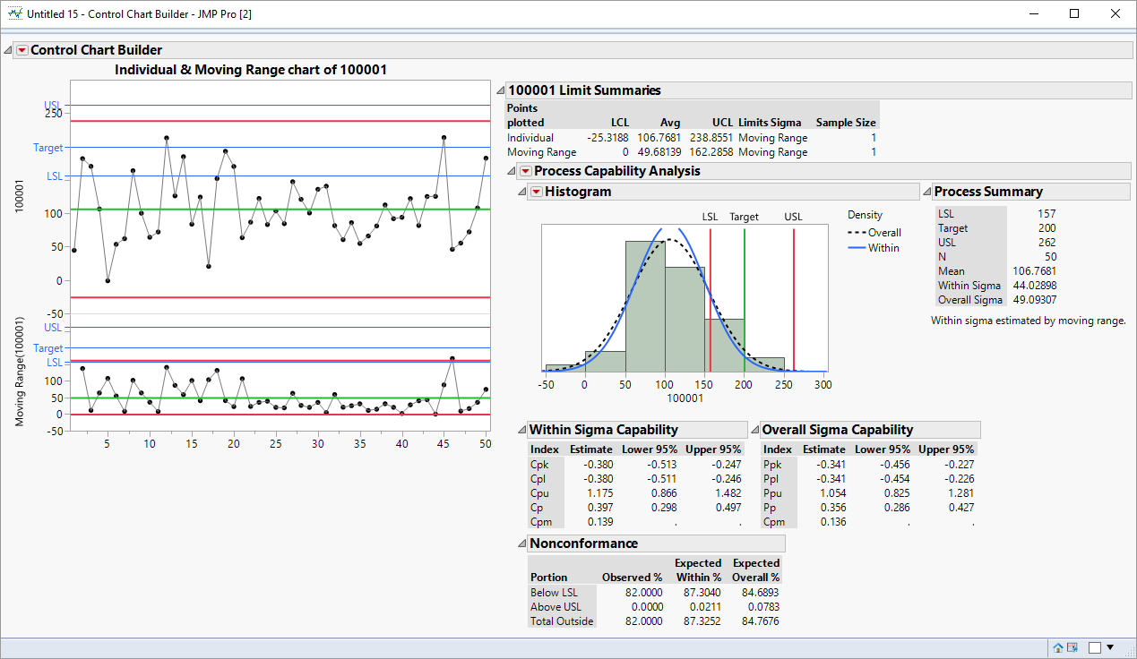Open the Histogram red triangle options menu
1137x659 pixels.
point(536,192)
